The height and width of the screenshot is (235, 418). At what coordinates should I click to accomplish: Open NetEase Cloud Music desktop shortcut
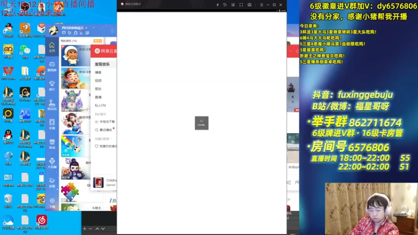[42, 222]
